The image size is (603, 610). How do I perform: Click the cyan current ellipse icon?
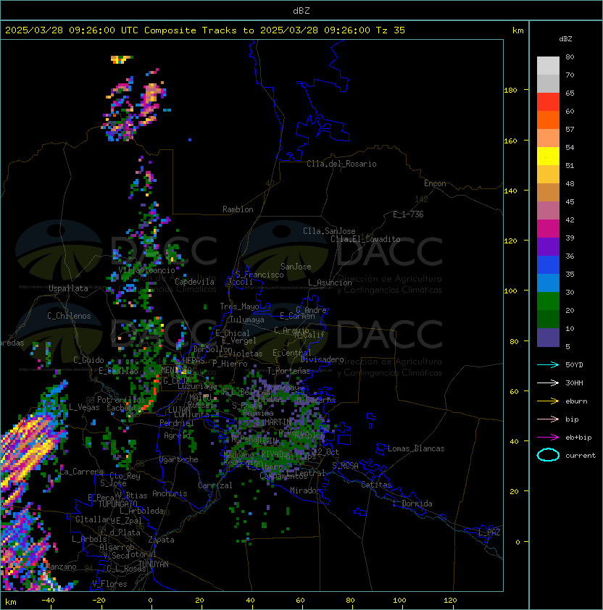tap(548, 455)
